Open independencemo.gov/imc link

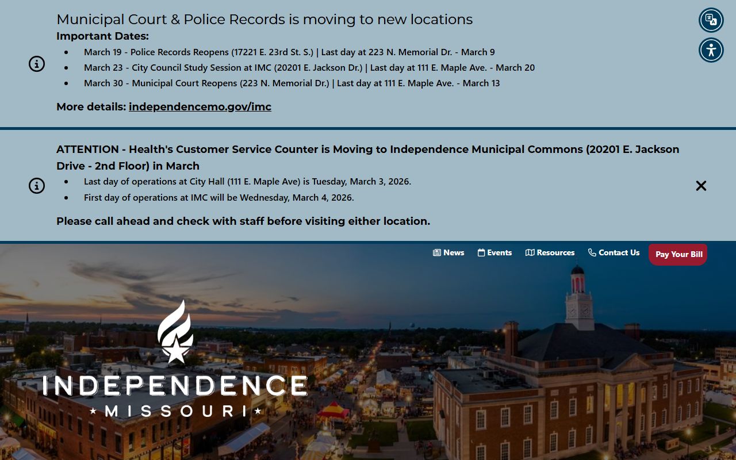[200, 106]
